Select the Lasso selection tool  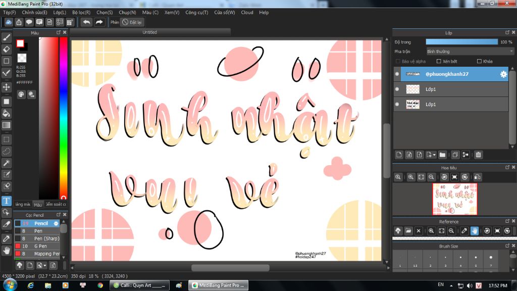point(6,151)
